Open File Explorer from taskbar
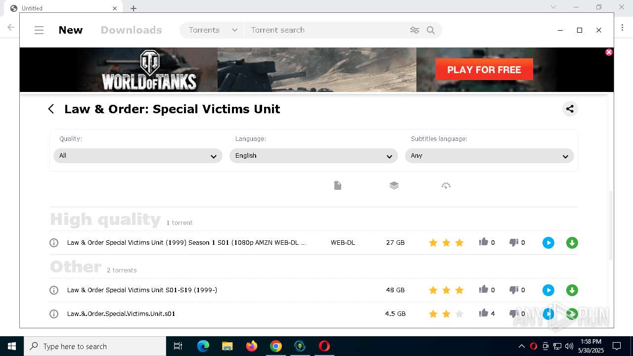633x356 pixels. click(227, 346)
